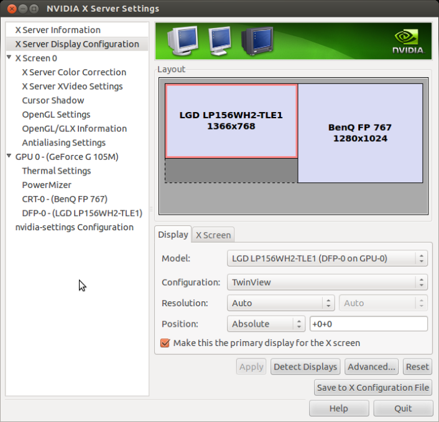The image size is (439, 422).
Task: Switch to the Display tab
Action: coord(173,235)
